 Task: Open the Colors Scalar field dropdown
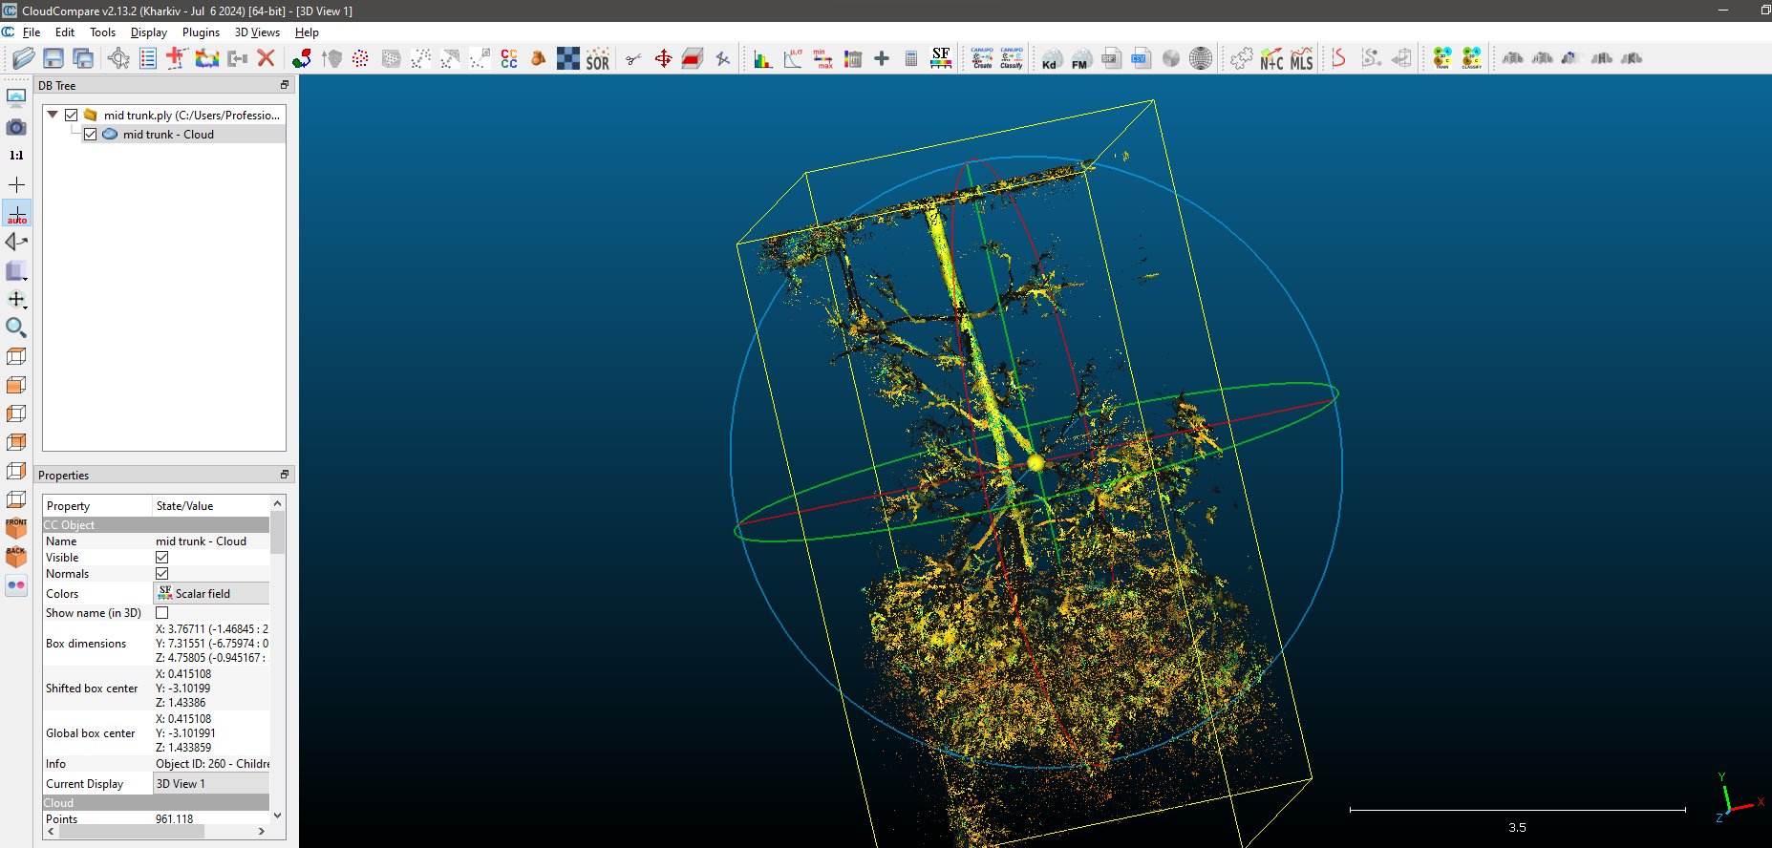[211, 594]
